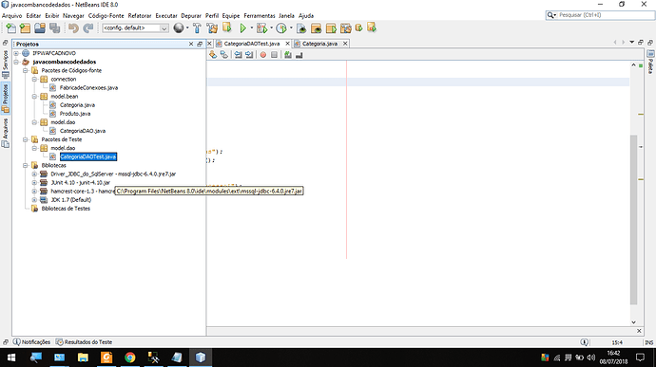Image resolution: width=656 pixels, height=367 pixels.
Task: Open the config default dropdown
Action: 135,28
